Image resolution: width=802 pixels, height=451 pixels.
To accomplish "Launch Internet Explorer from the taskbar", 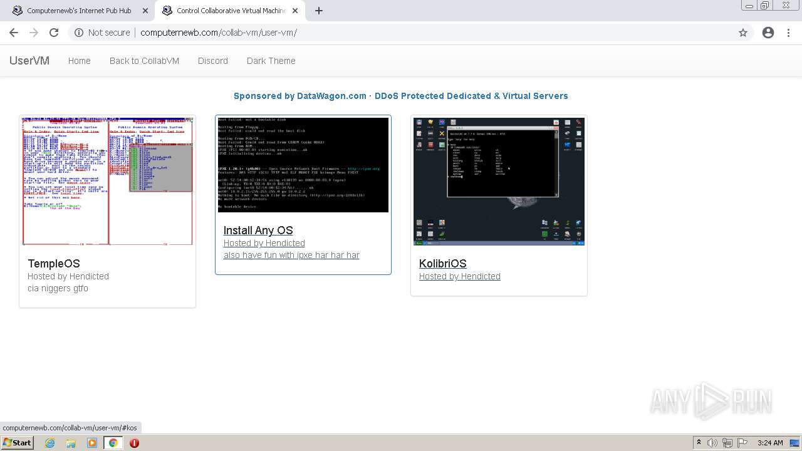I will (50, 443).
